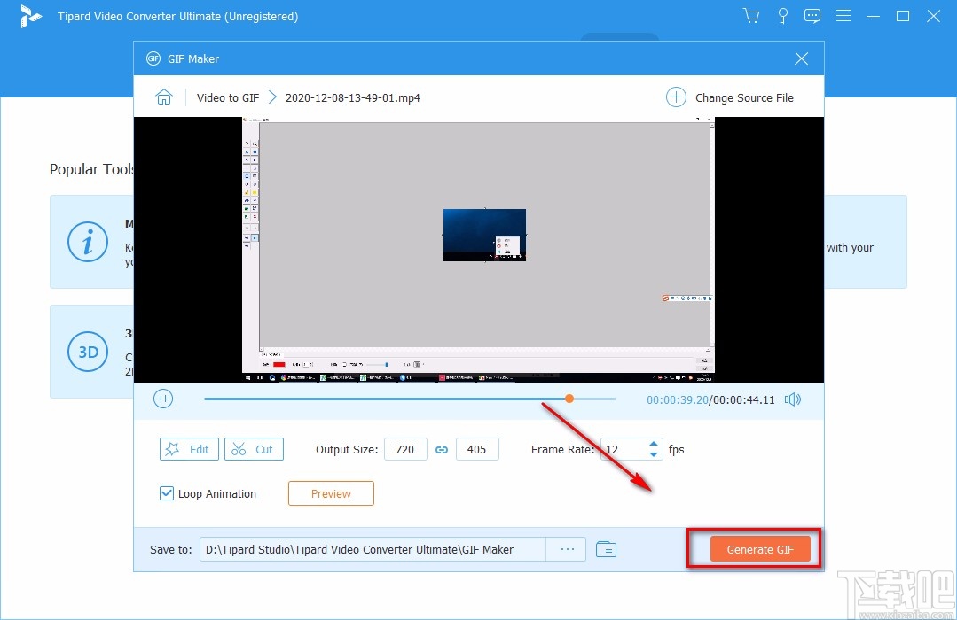
Task: Click the media info tool icon in main window
Action: pos(88,242)
